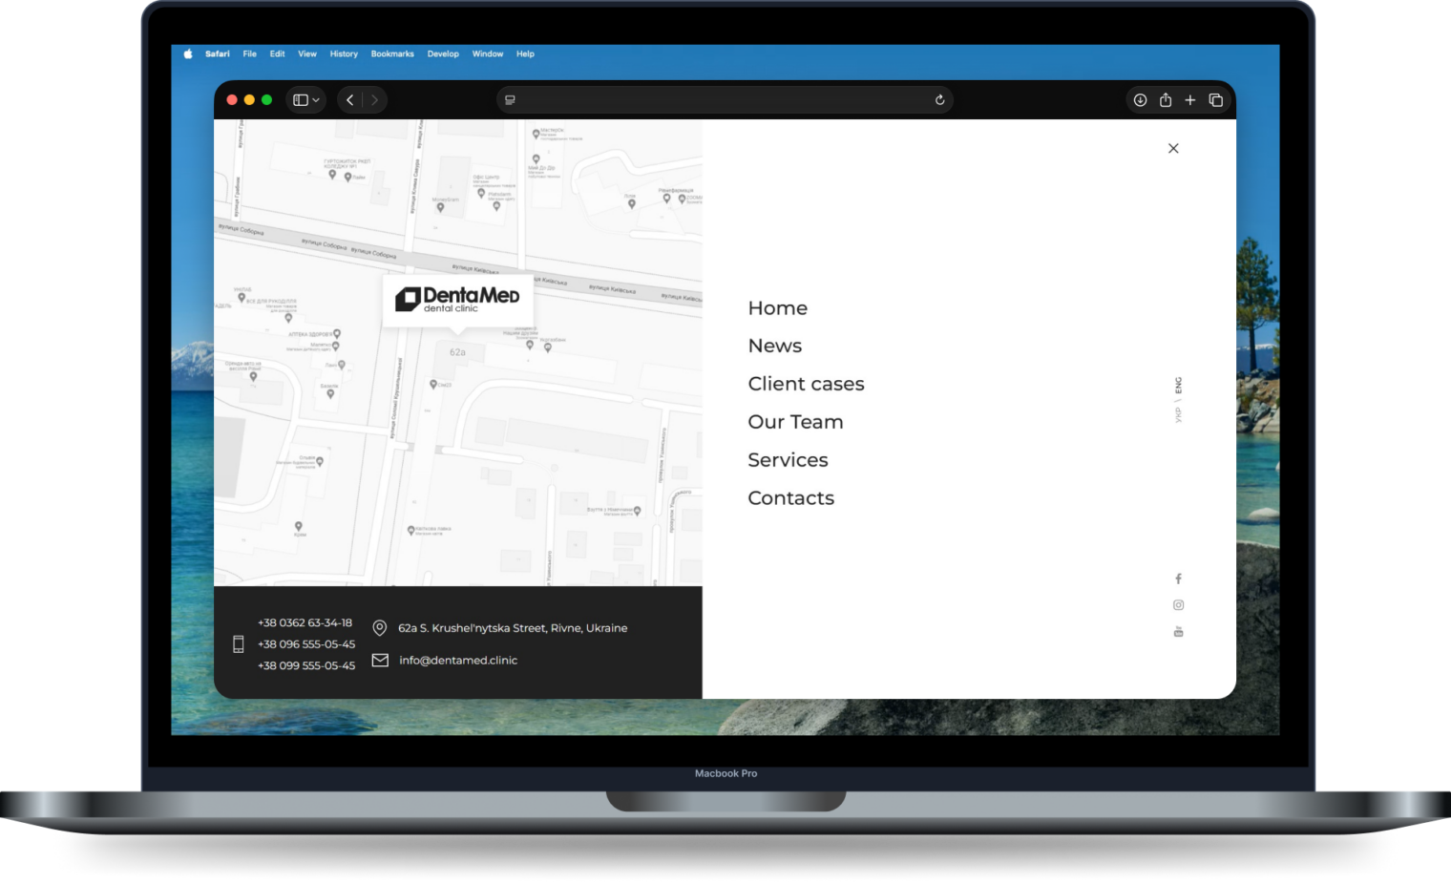The height and width of the screenshot is (884, 1451).
Task: Click the location pin icon in footer
Action: 379,628
